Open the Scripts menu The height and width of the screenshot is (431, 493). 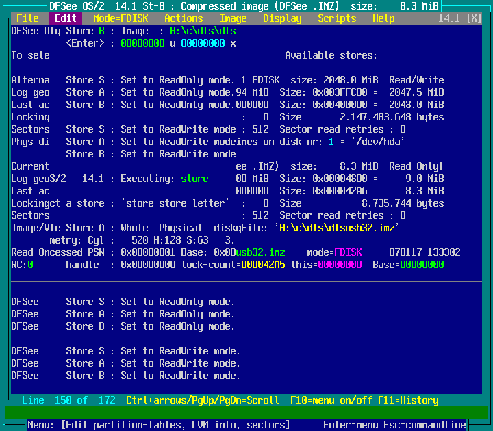click(x=337, y=18)
